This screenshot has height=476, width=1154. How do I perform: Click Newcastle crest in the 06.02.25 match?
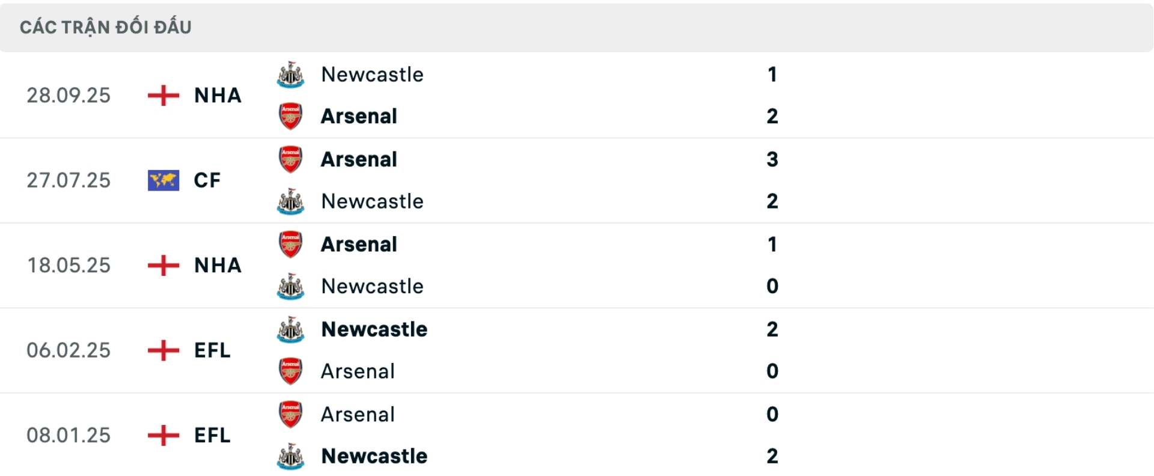290,329
